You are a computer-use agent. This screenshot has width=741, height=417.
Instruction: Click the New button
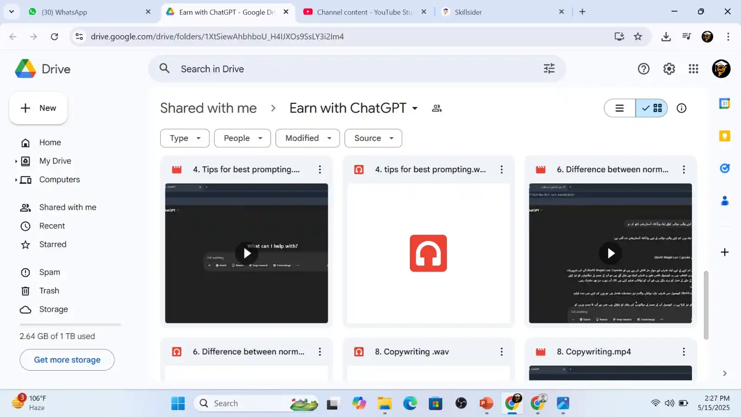click(38, 108)
